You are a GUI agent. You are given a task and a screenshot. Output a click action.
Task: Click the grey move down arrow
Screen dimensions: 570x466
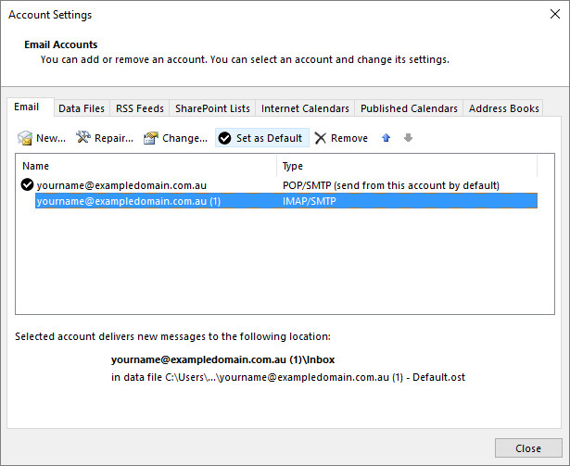click(408, 138)
